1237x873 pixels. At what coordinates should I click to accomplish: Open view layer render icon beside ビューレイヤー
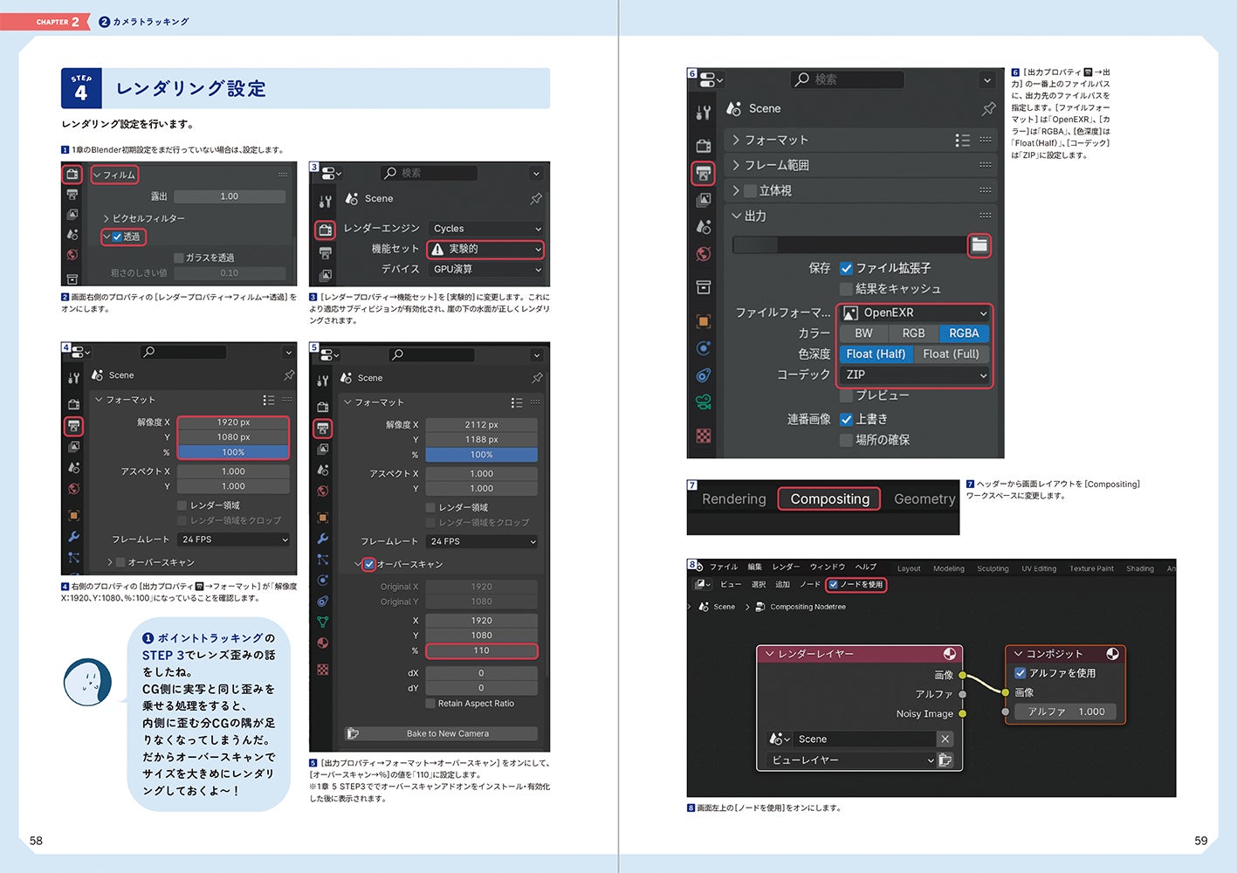[945, 760]
